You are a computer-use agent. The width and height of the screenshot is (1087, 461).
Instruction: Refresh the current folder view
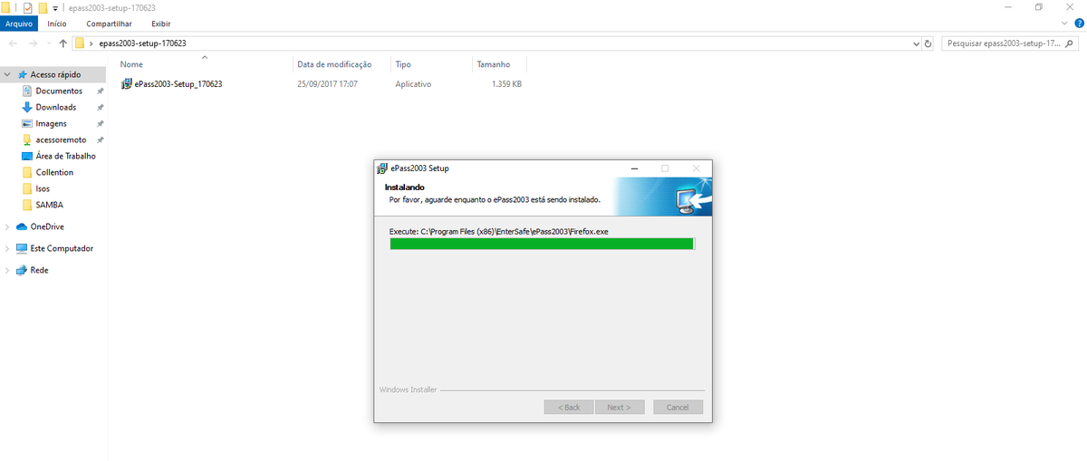(x=928, y=43)
